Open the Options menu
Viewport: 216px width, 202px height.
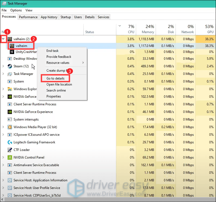pyautogui.click(x=16, y=10)
